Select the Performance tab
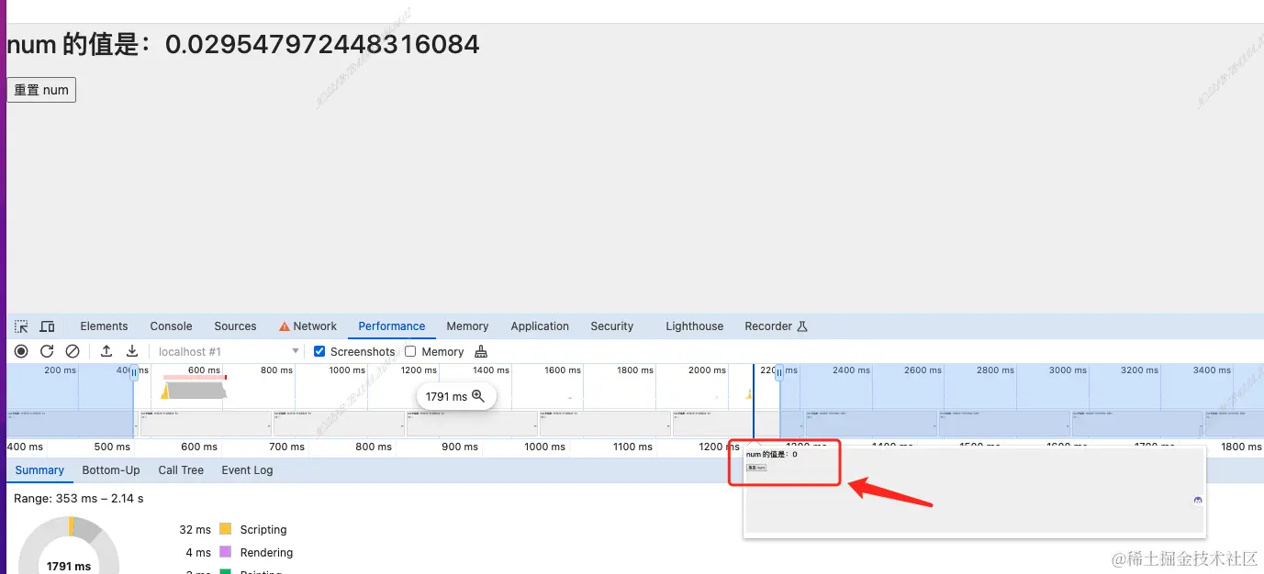Image resolution: width=1264 pixels, height=574 pixels. (x=392, y=326)
